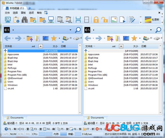This screenshot has height=138, width=165.
Task: Sort right panel by 日期 column header
Action: [144, 46]
